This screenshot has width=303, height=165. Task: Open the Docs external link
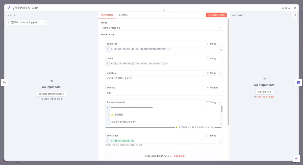pos(286,8)
